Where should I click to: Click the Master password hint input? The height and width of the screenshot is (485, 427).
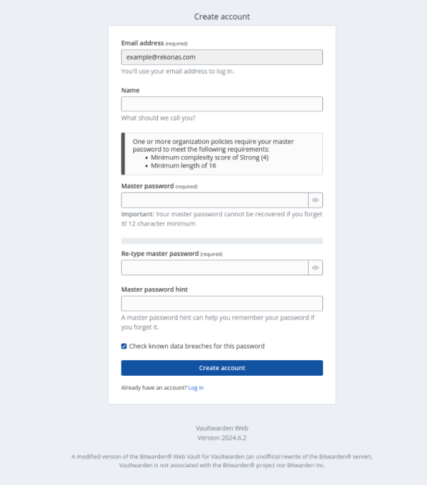pos(222,304)
